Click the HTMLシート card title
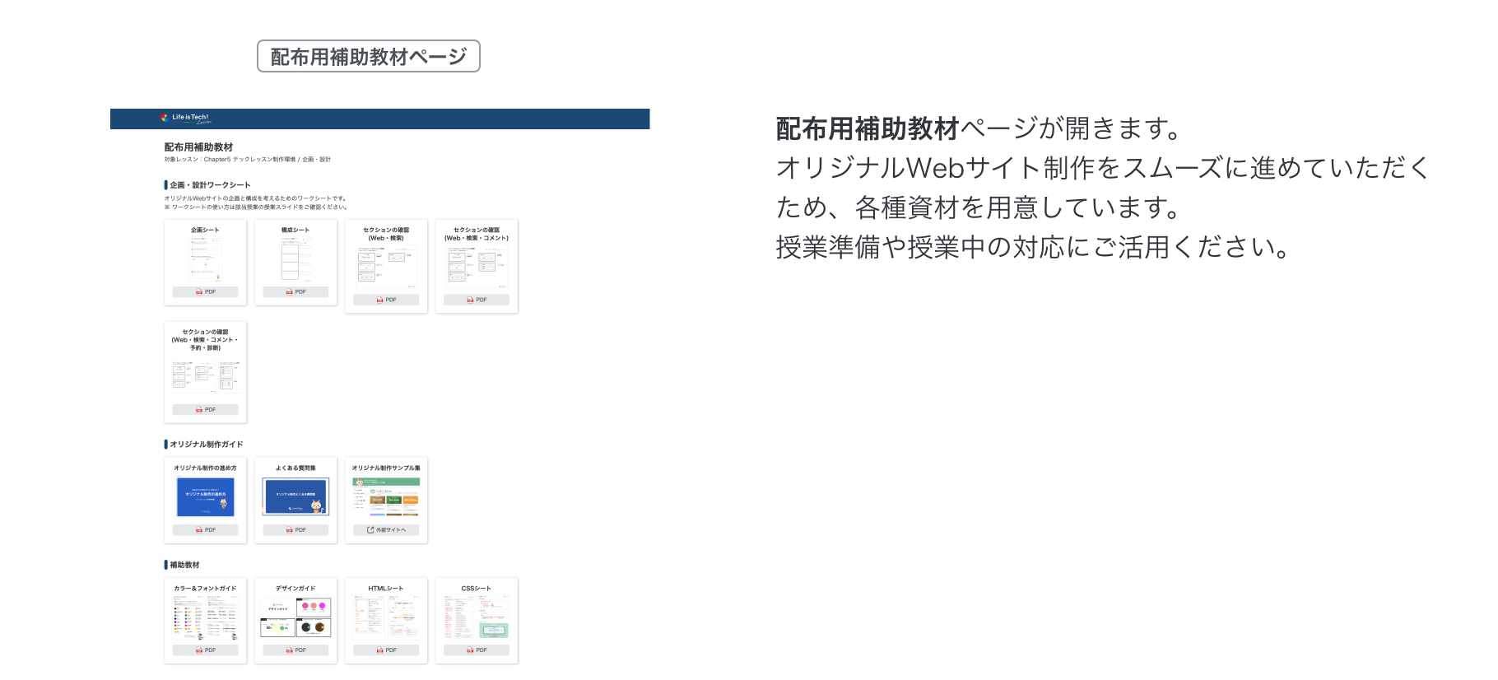Viewport: 1498px width, 680px height. [386, 589]
